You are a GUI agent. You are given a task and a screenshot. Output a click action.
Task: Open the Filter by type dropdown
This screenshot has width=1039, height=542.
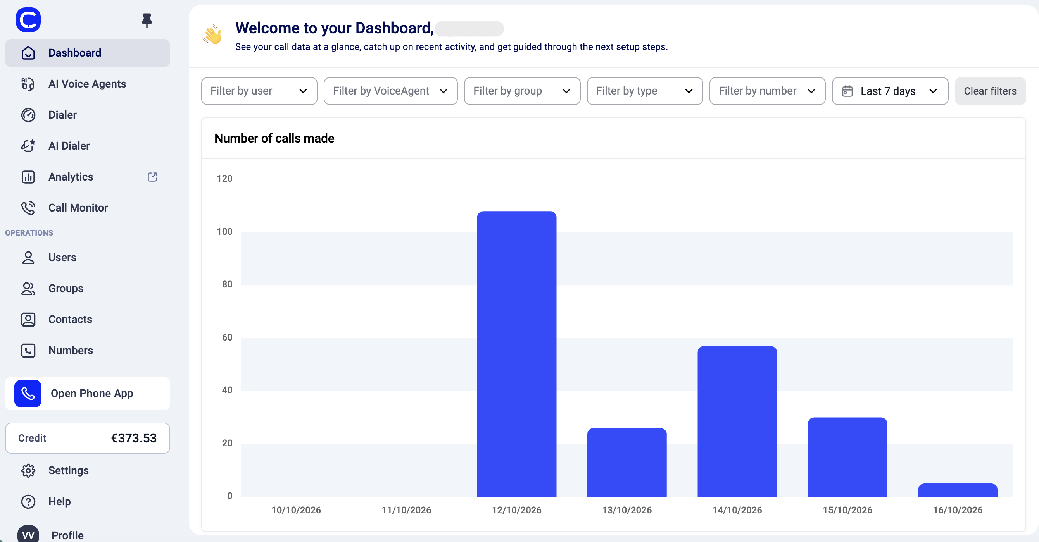tap(645, 91)
